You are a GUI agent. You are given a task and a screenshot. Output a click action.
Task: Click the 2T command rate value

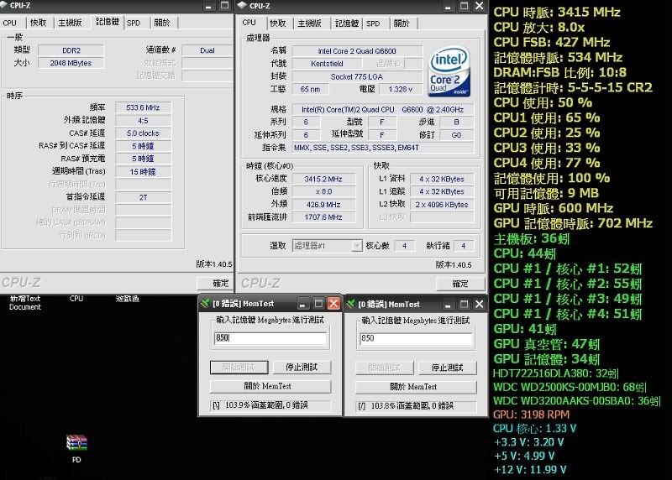tap(143, 197)
